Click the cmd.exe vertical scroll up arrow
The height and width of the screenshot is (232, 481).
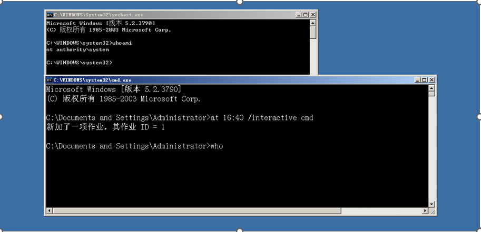tap(431, 88)
